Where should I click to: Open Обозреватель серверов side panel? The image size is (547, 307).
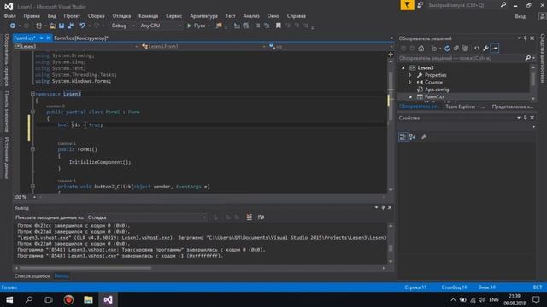6,60
